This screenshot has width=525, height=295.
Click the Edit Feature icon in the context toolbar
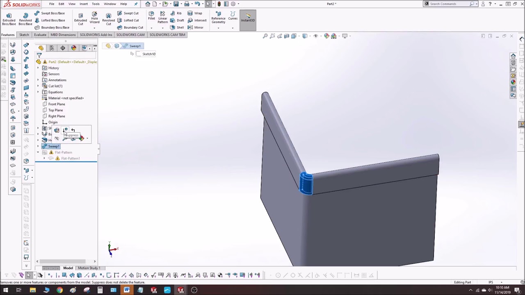pos(57,130)
